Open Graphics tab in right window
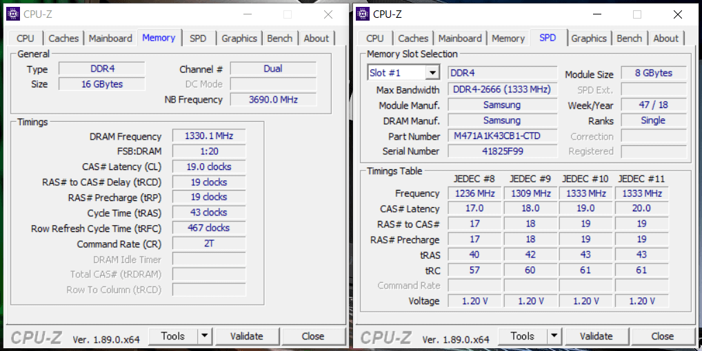 tap(589, 39)
